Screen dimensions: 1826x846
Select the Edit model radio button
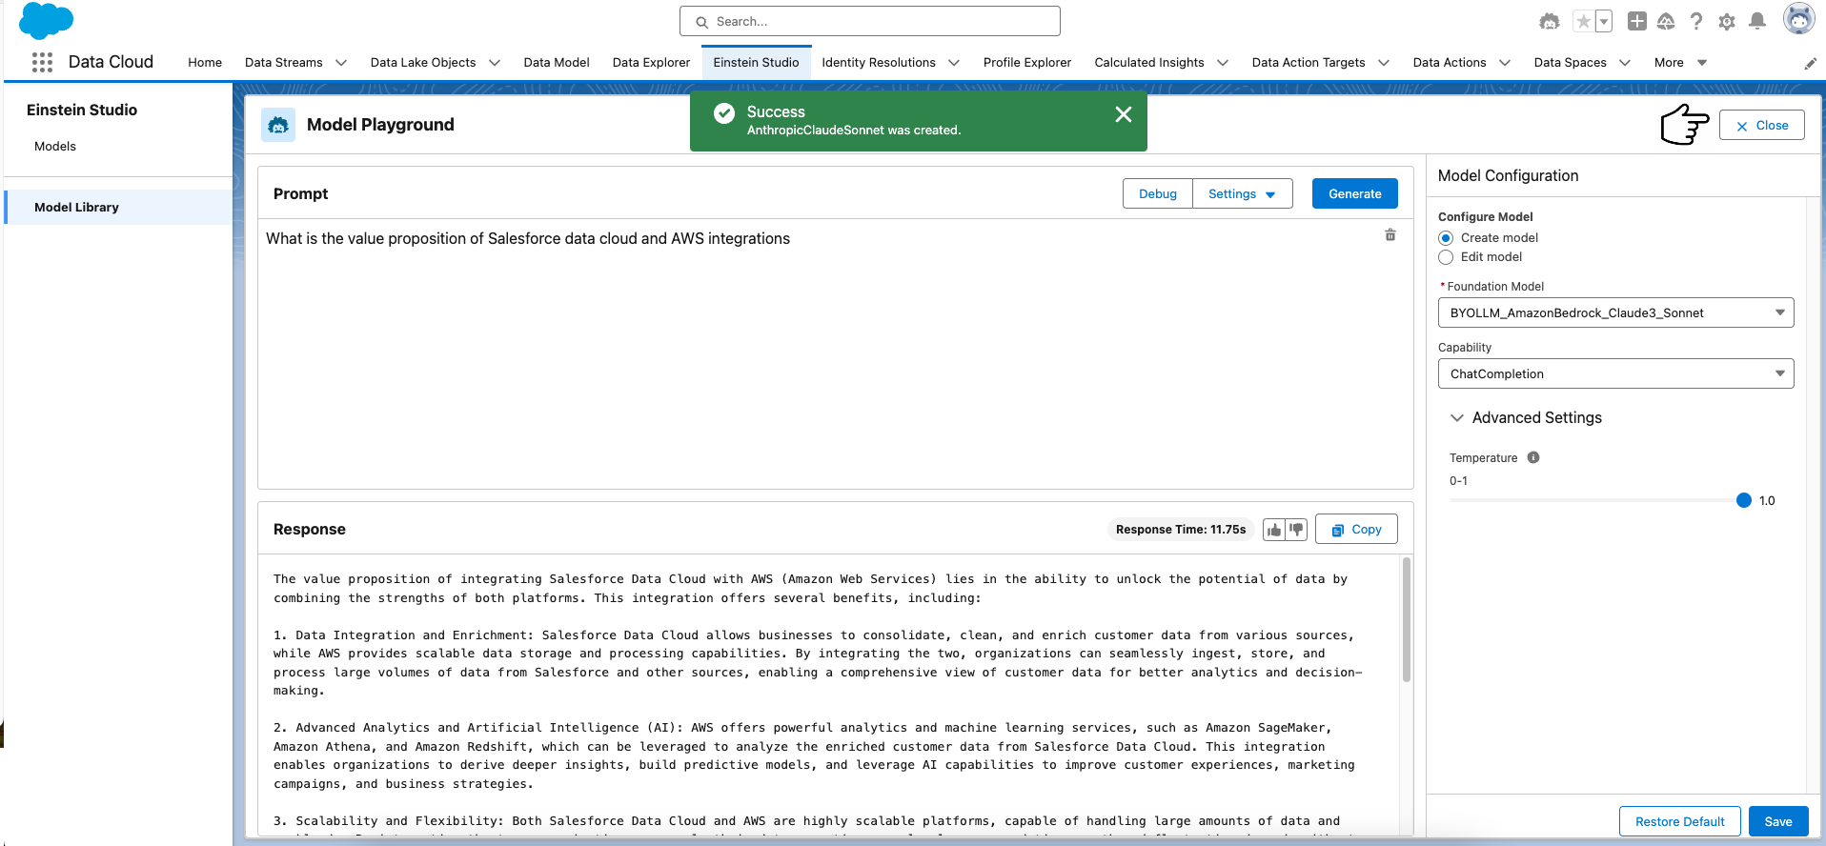coord(1446,257)
